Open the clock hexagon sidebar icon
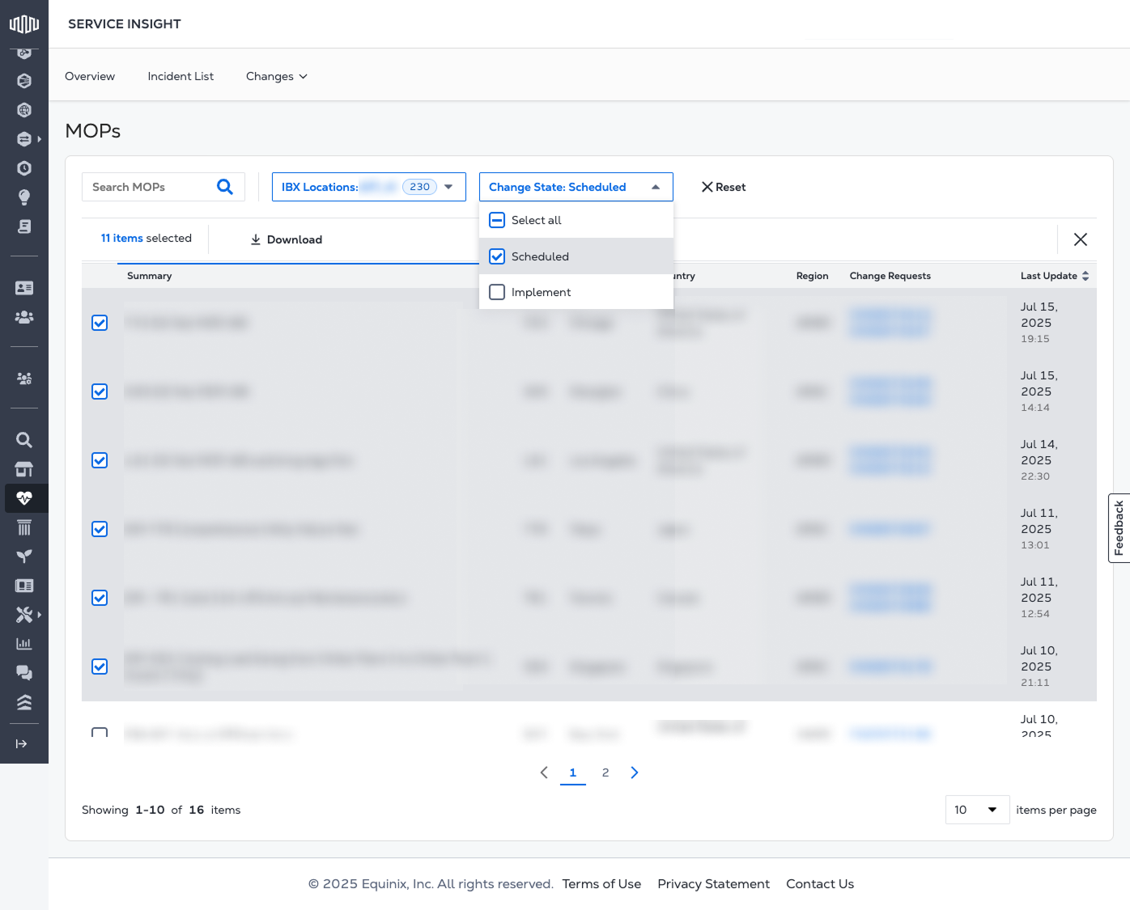This screenshot has width=1130, height=910. (24, 168)
